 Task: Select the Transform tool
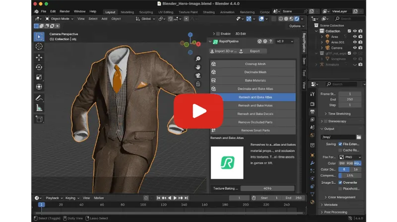click(39, 87)
